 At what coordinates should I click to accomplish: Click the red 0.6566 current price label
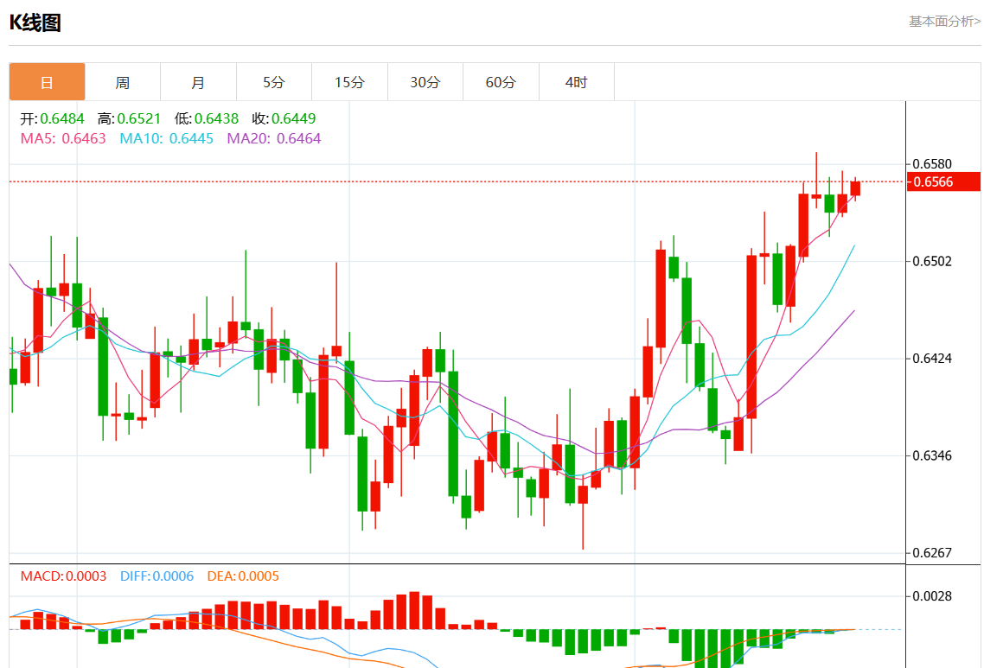click(943, 181)
